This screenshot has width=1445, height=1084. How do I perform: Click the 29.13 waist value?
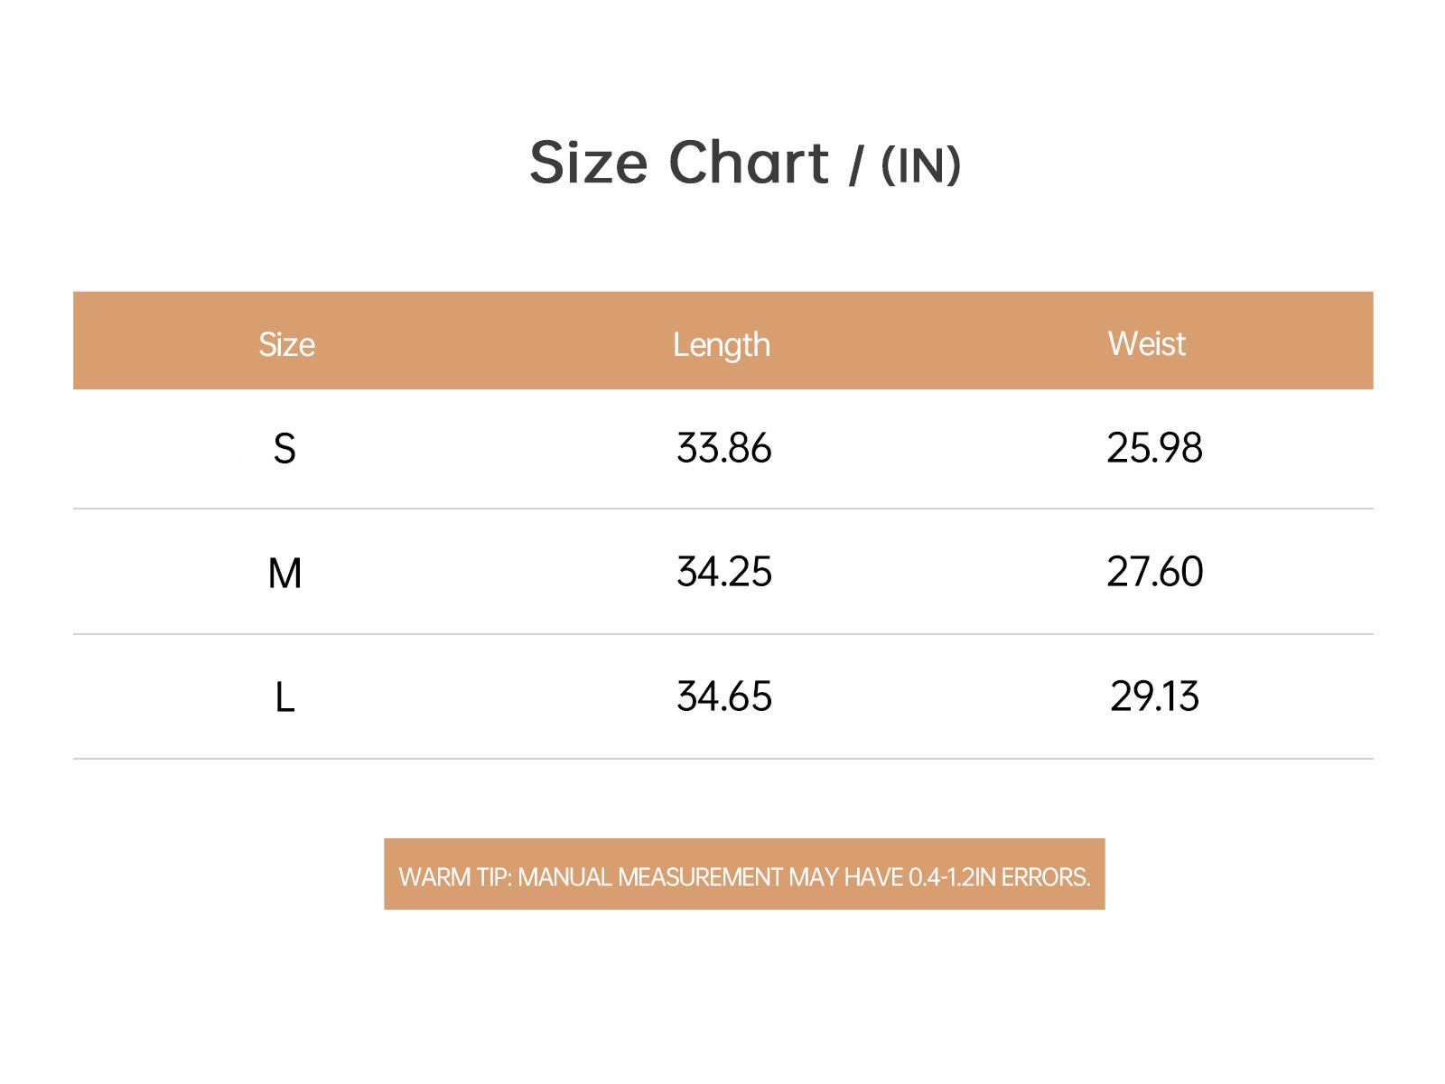(1154, 696)
